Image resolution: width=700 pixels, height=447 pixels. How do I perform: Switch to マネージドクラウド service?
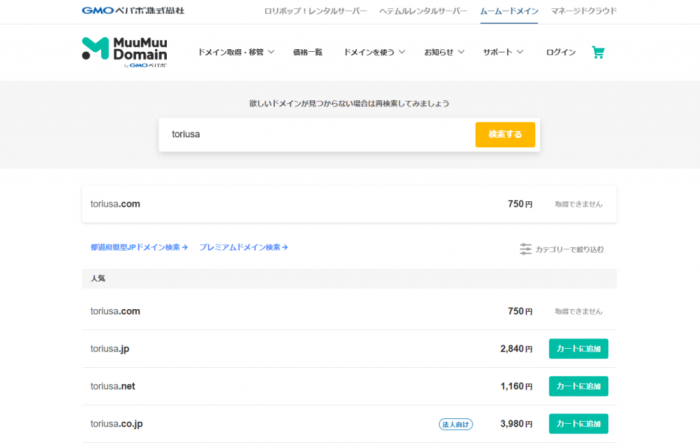(584, 11)
